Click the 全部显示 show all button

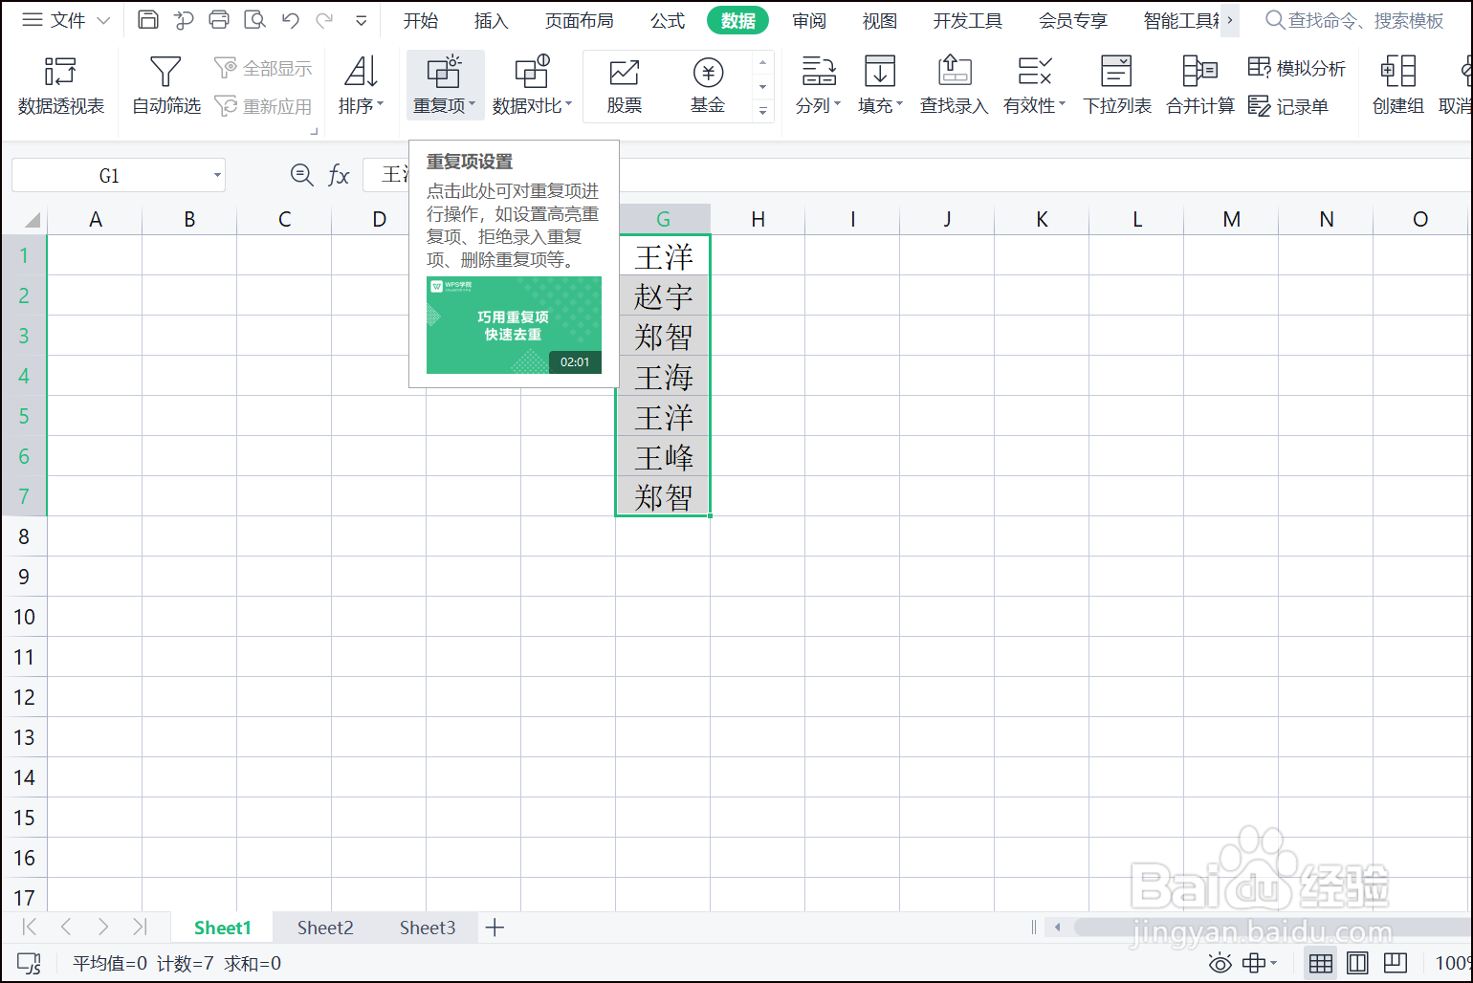263,68
